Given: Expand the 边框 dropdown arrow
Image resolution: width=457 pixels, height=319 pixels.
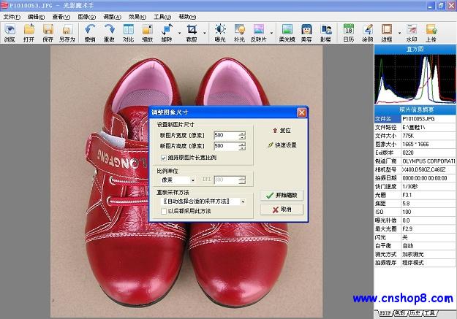Looking at the screenshot, I should click(x=399, y=33).
